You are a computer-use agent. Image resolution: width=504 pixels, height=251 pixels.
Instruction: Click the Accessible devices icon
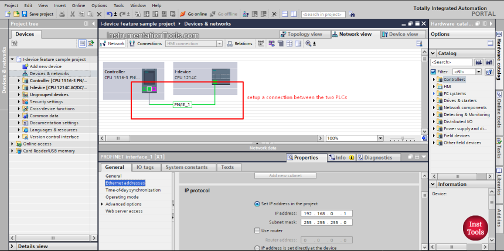click(x=246, y=14)
